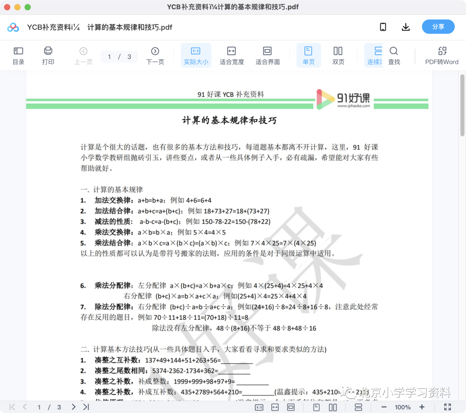Image resolution: width=466 pixels, height=413 pixels.
Task: Click line 乘法交换律 a×b=b×a
Action: pyautogui.click(x=153, y=233)
